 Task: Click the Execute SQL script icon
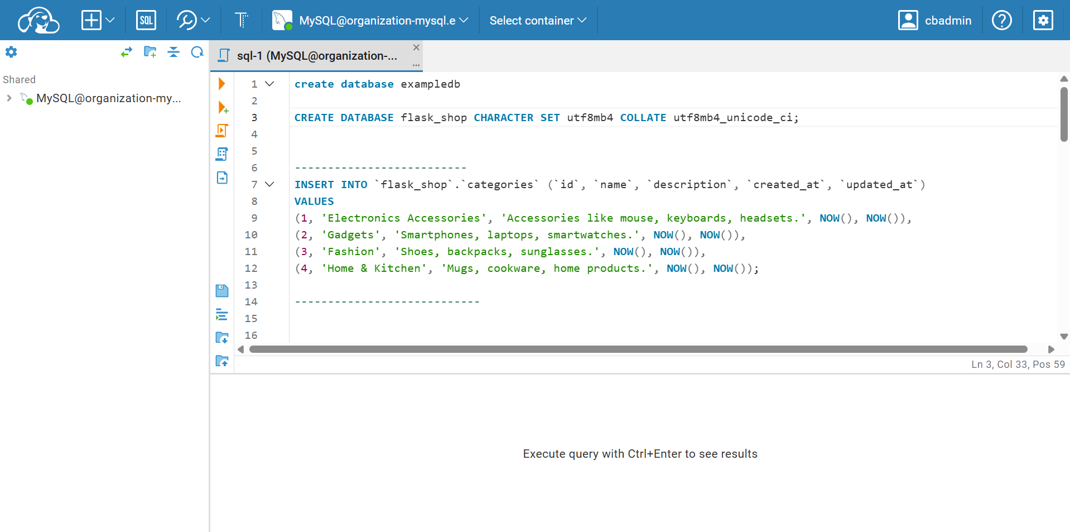[x=221, y=131]
